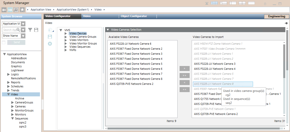Select Video Monitors in VMS tree
The height and width of the screenshot is (132, 290).
click(x=79, y=40)
